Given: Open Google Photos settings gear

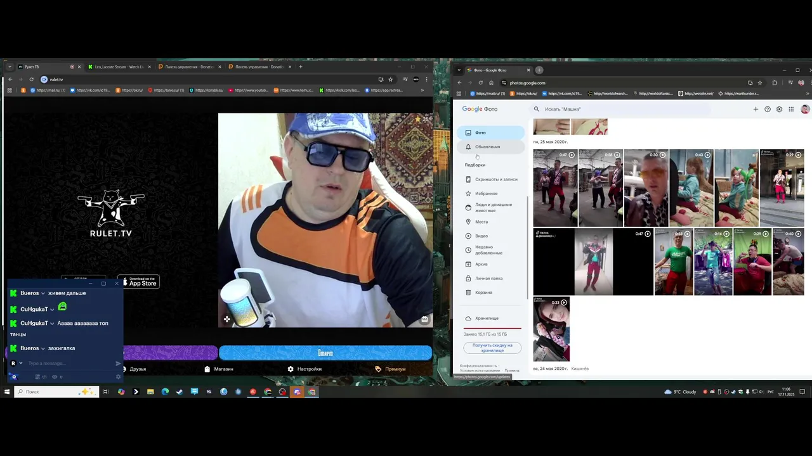Looking at the screenshot, I should click(780, 109).
